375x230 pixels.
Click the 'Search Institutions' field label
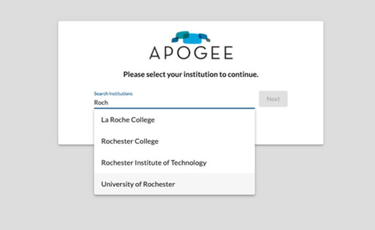pos(113,93)
